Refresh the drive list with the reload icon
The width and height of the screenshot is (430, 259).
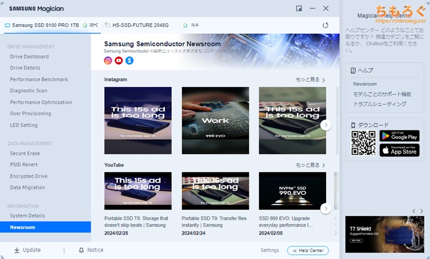[325, 25]
